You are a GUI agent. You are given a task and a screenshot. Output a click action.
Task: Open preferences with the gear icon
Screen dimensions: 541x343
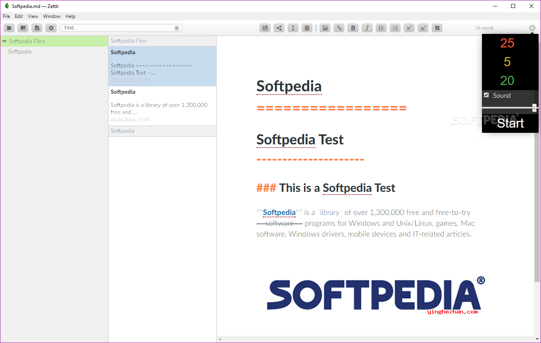[51, 28]
